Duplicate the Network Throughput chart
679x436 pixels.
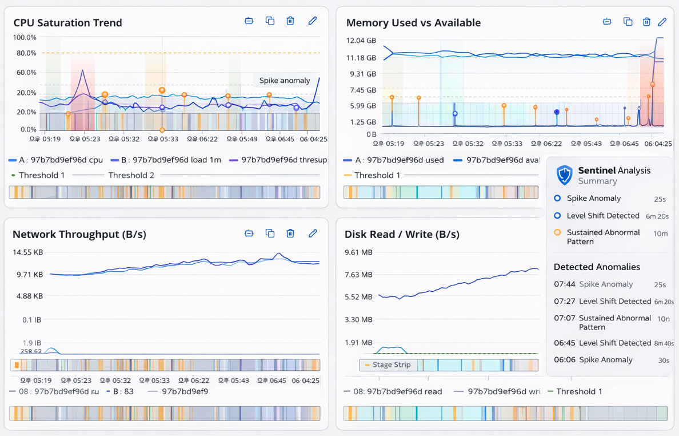(270, 233)
